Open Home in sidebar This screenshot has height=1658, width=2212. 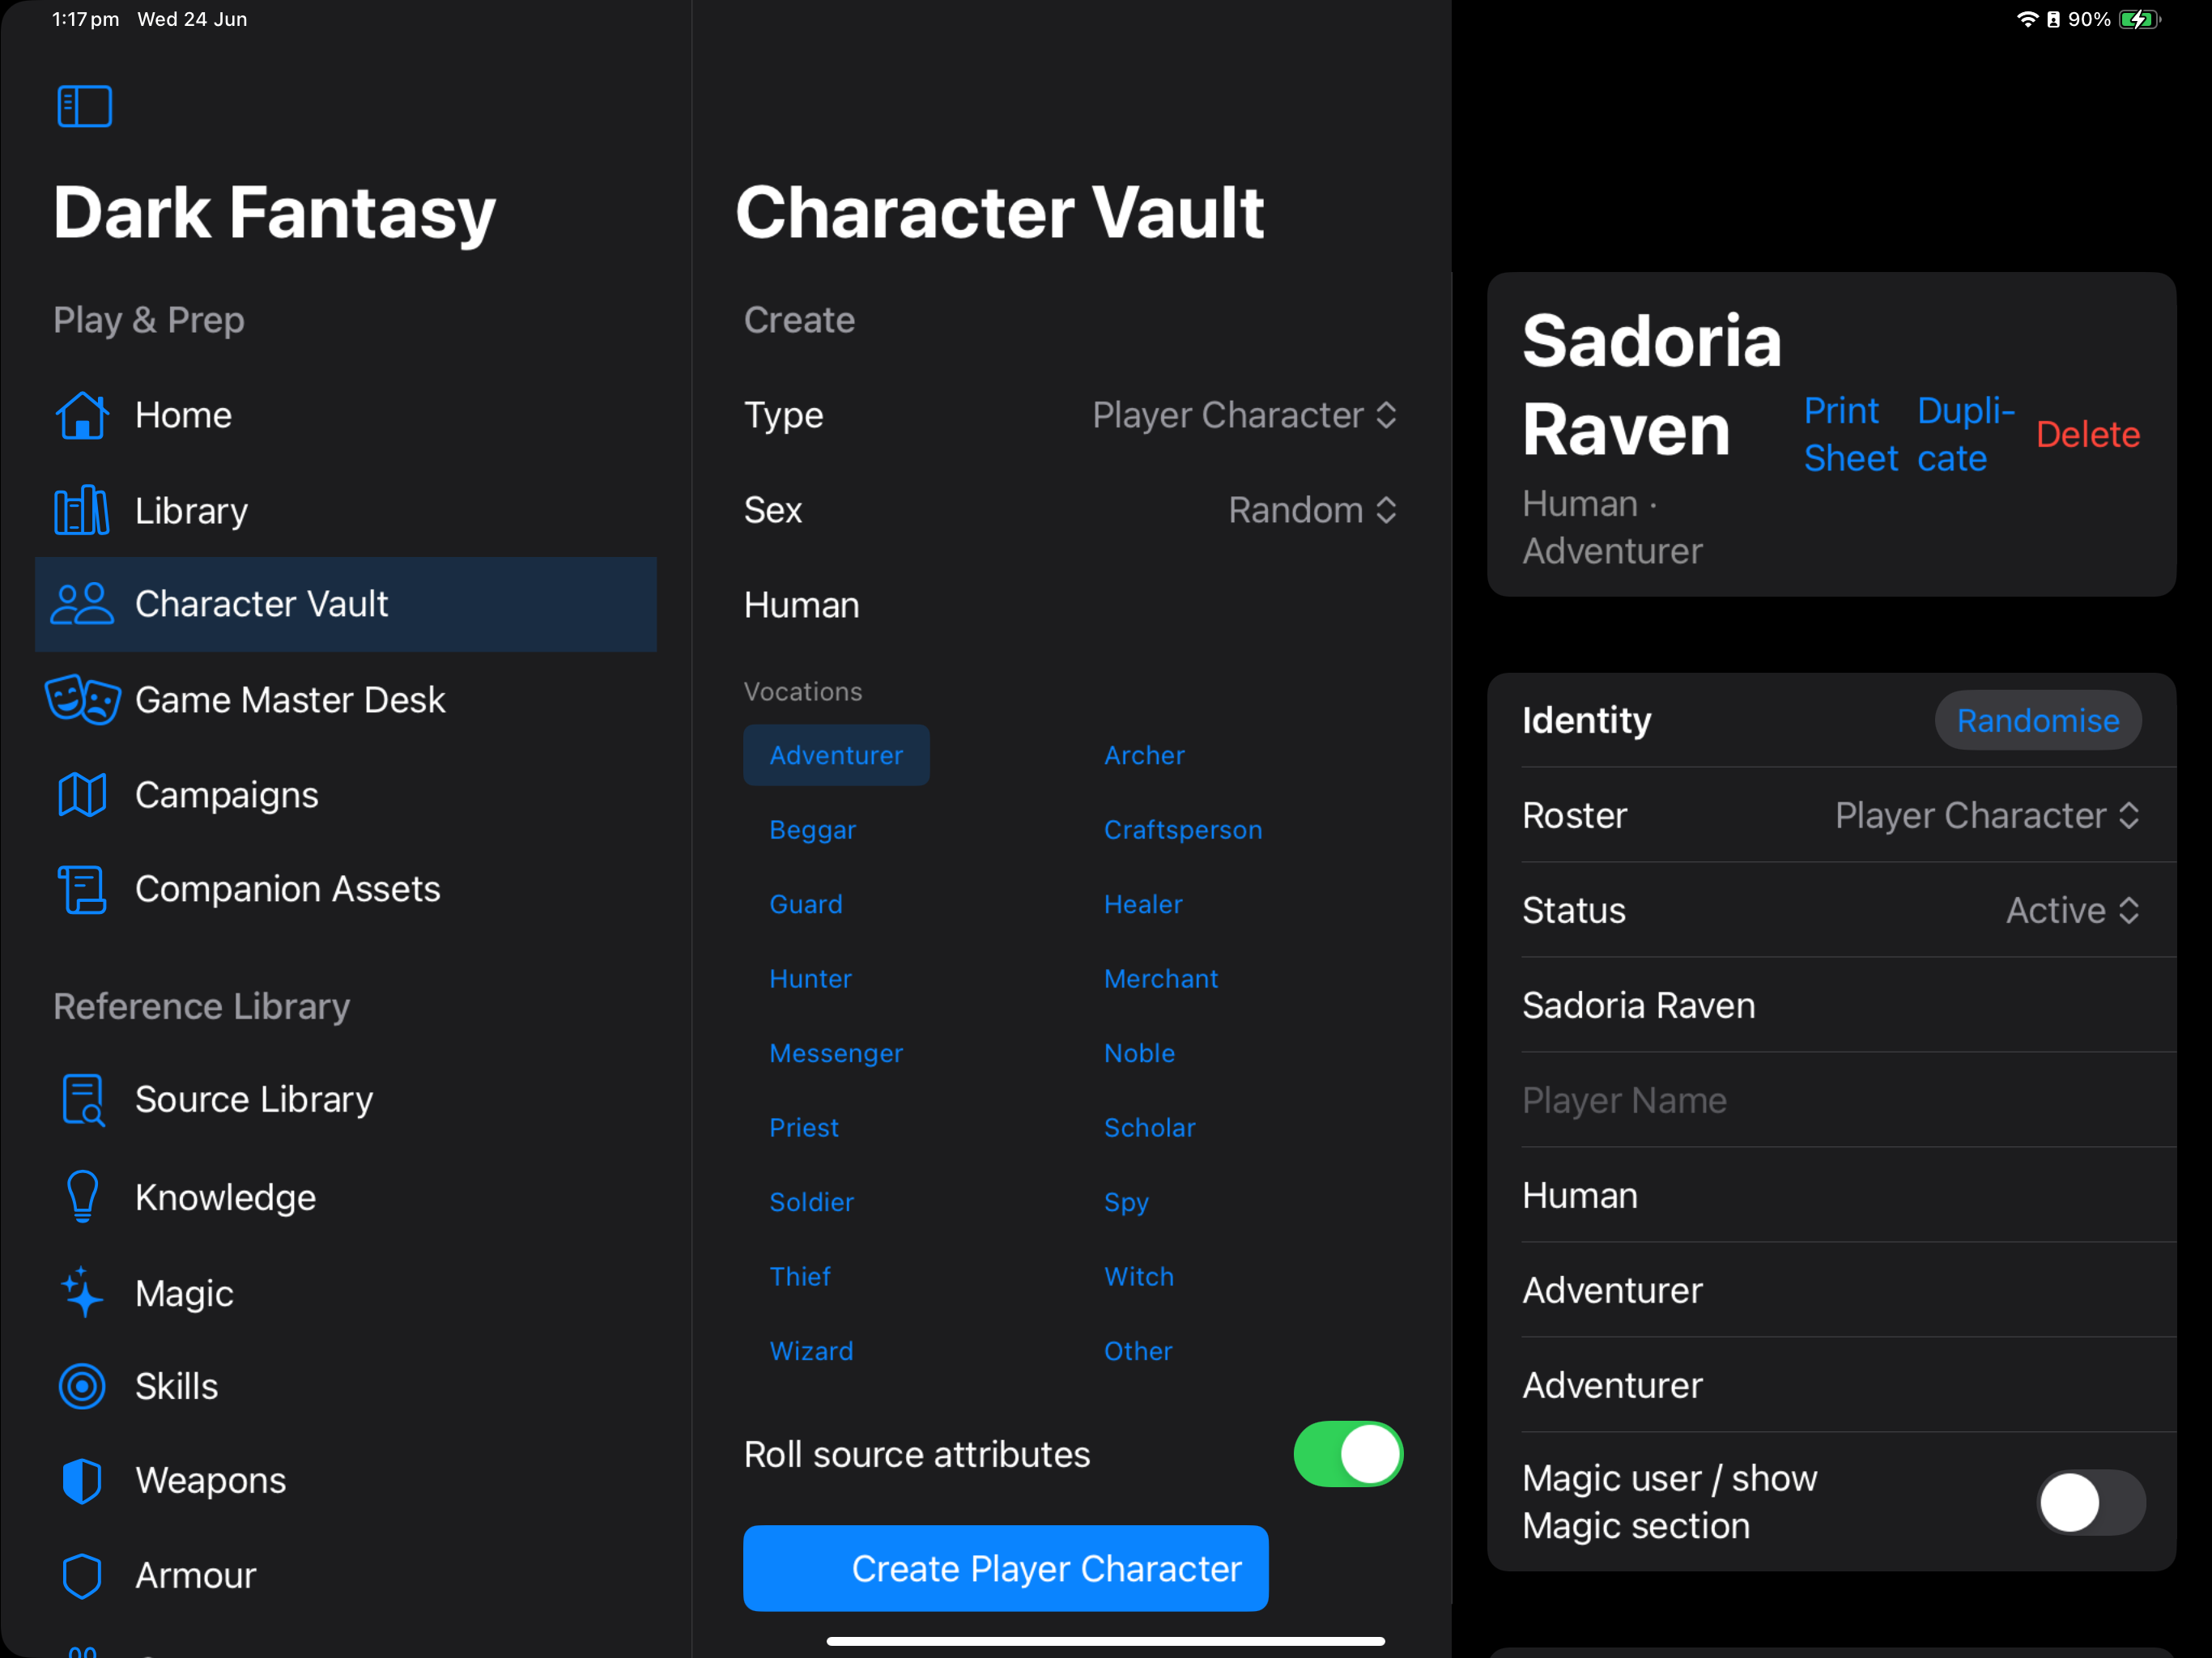point(345,415)
